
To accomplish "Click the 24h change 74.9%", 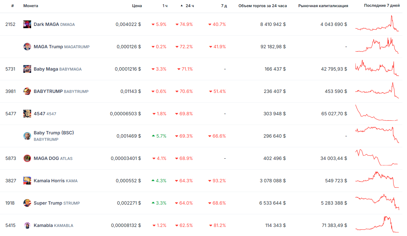I will coord(184,24).
